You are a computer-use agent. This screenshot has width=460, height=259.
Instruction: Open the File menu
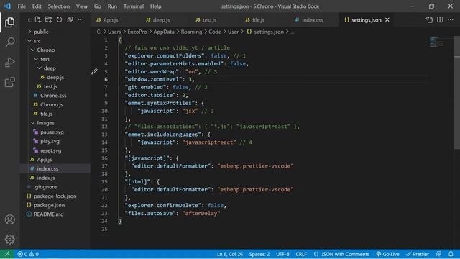pyautogui.click(x=22, y=6)
